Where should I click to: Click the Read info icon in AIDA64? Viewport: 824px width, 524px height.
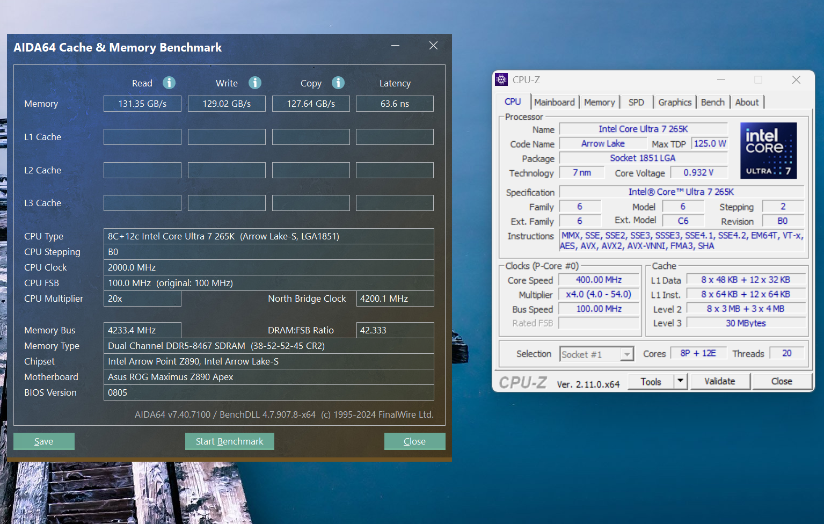coord(169,83)
